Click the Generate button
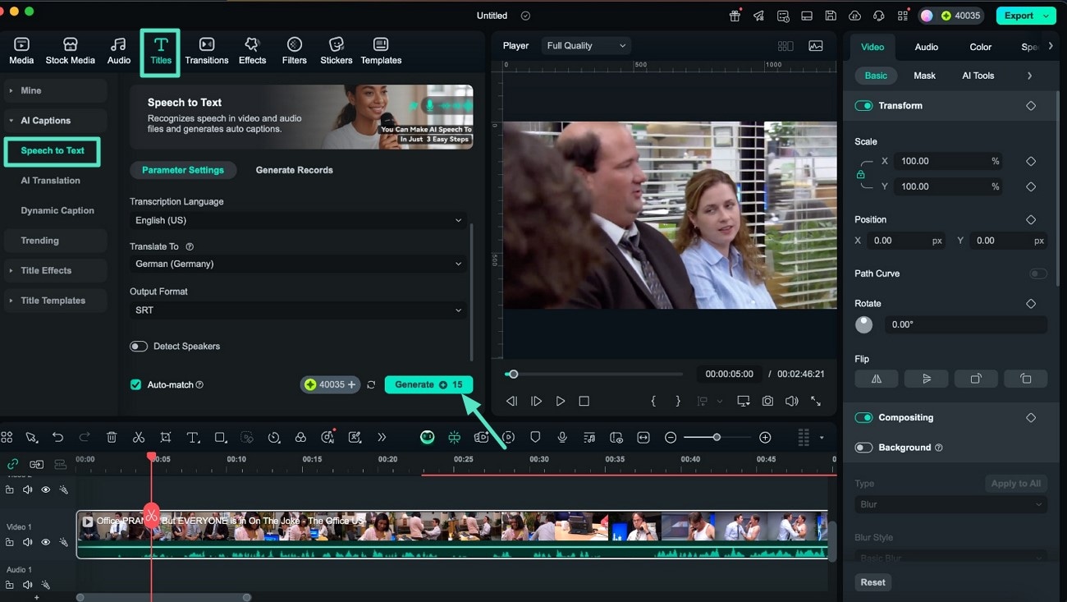 [428, 384]
